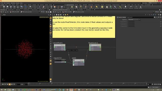Select the Draw Curve shelf tool
Image resolution: width=162 pixels, height=91 pixels.
(39, 7)
